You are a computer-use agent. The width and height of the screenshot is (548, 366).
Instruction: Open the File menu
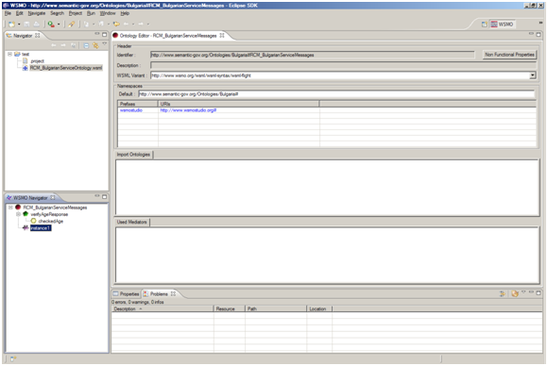click(8, 13)
